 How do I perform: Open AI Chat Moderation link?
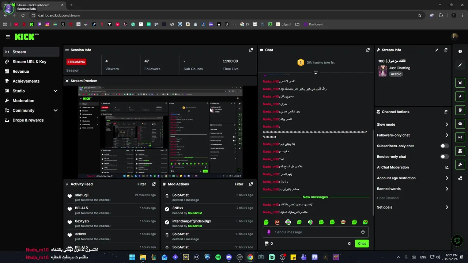pyautogui.click(x=412, y=167)
